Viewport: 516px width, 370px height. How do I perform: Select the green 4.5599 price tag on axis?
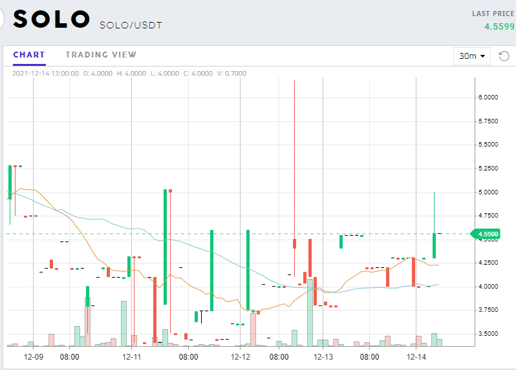click(486, 234)
